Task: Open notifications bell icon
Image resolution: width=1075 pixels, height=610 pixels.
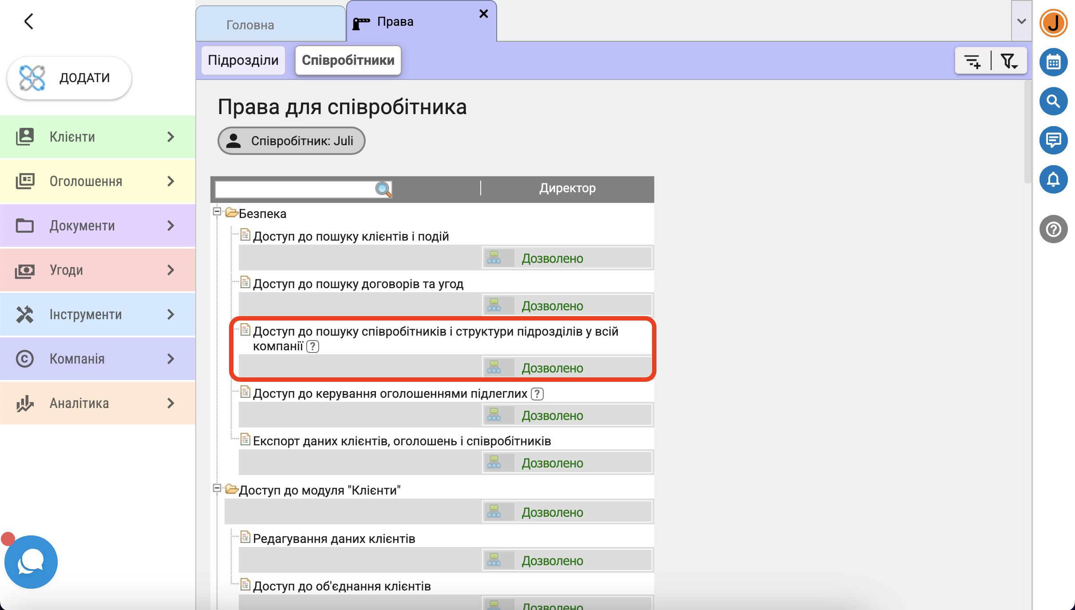Action: pyautogui.click(x=1053, y=179)
